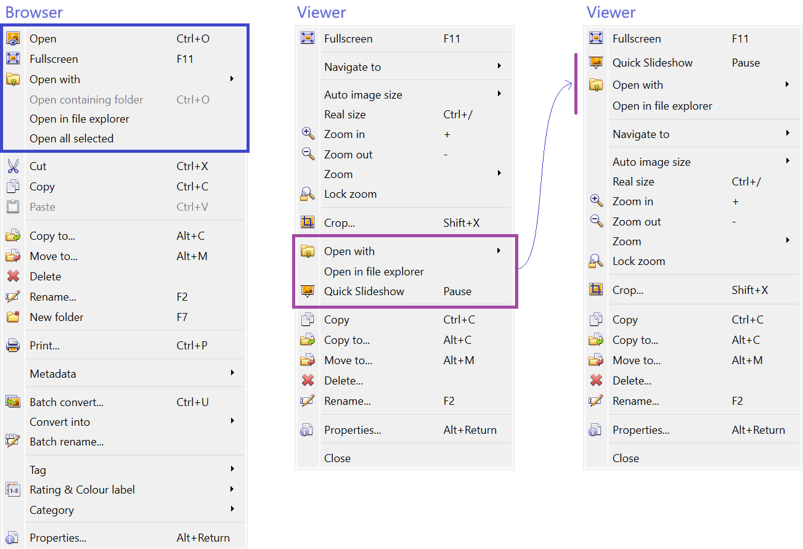Expand the Zoom submenu arrow in middle Viewer menu
Screen dimensions: 803x549
499,174
